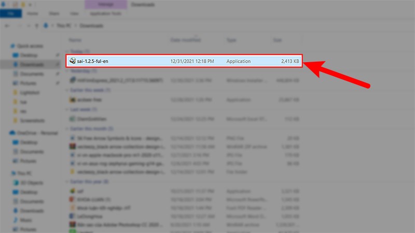Collapse the Last week group
Image resolution: width=415 pixels, height=233 pixels.
tap(67, 109)
